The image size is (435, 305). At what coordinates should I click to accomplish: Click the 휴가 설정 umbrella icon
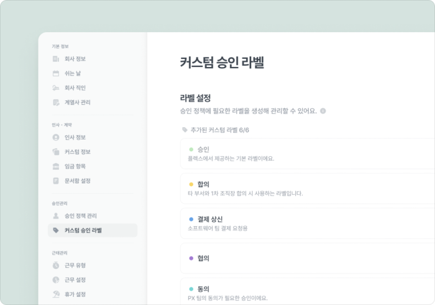(x=56, y=294)
